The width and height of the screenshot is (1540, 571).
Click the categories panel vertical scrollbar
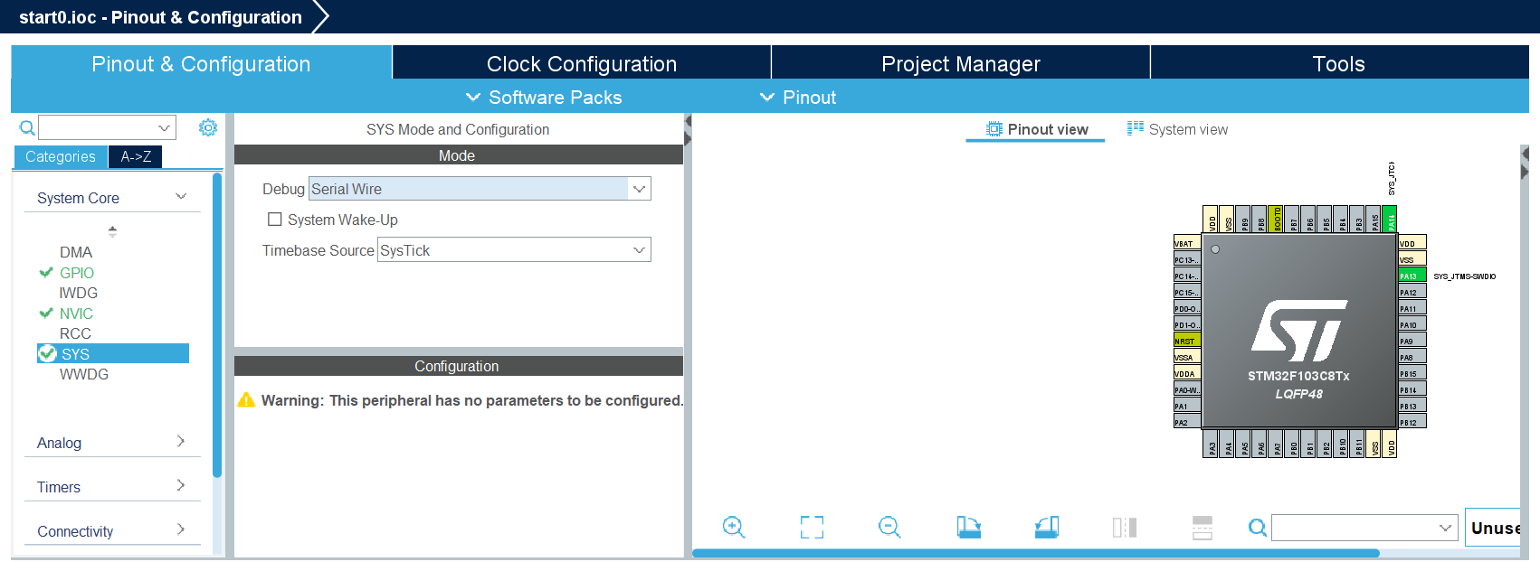tap(217, 325)
